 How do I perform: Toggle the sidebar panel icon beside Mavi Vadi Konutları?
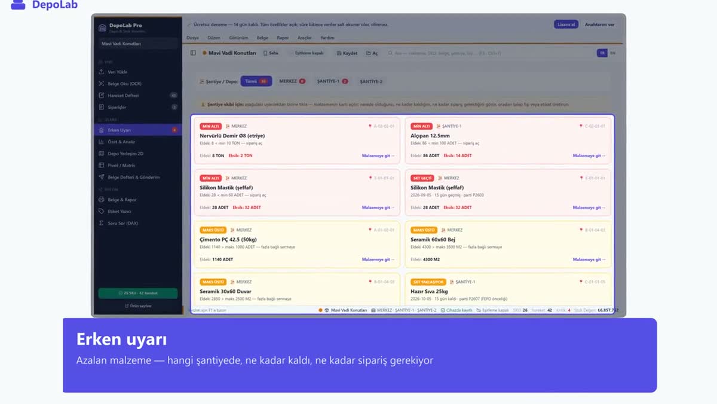[x=193, y=53]
